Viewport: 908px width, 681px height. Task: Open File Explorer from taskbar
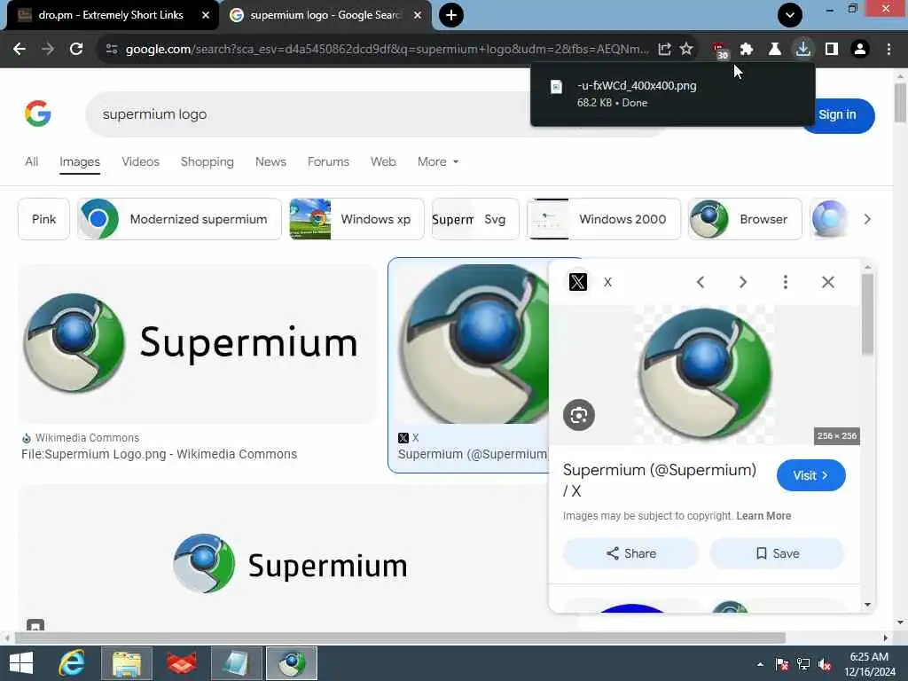tap(127, 663)
